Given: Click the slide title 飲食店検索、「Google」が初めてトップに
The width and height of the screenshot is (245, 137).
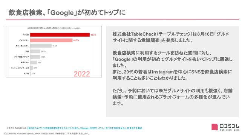Looking at the screenshot, I should click(x=67, y=13).
